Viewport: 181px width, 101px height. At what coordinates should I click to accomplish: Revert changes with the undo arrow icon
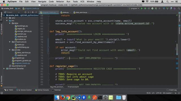click(x=174, y=8)
